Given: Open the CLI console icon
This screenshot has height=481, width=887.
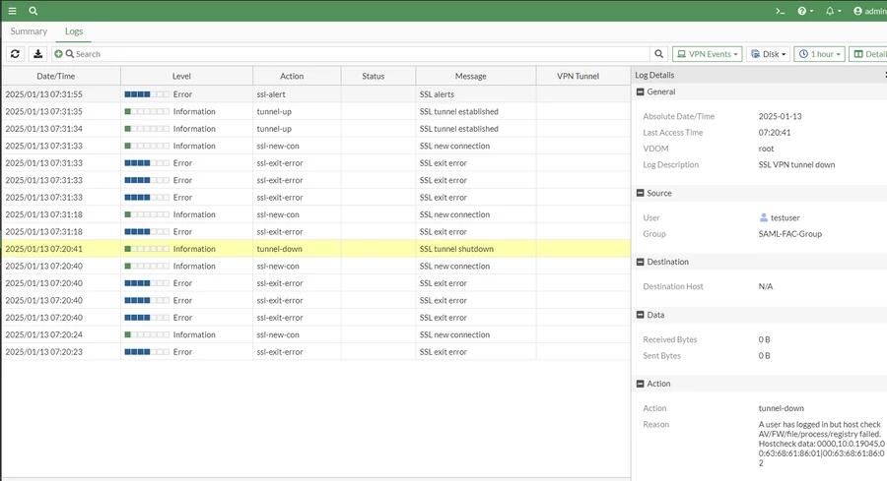Looking at the screenshot, I should click(781, 11).
